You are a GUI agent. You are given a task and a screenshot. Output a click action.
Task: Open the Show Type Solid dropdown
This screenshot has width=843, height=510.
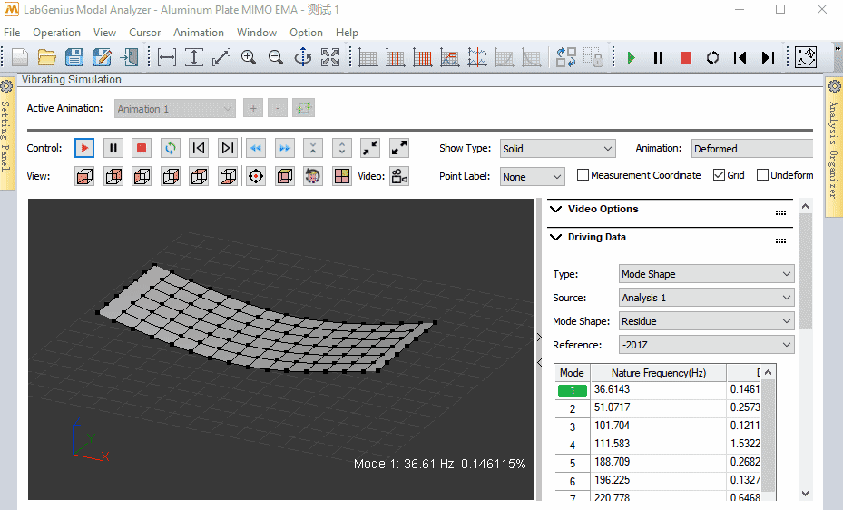pos(557,149)
